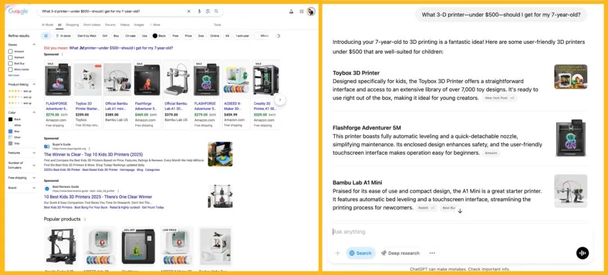Switch to the AI Mode tab

(47, 25)
